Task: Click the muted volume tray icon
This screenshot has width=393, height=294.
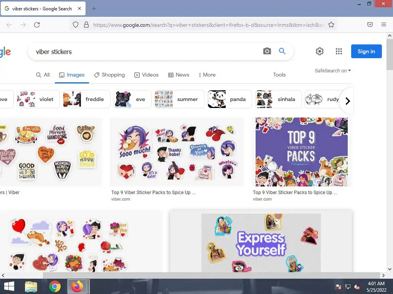Action: click(357, 287)
